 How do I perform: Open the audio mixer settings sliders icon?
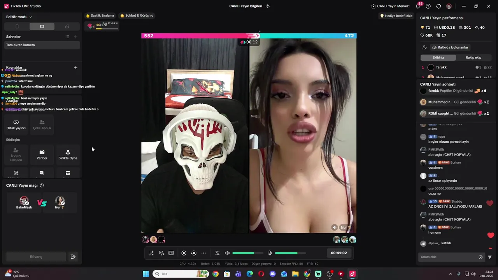tap(217, 253)
